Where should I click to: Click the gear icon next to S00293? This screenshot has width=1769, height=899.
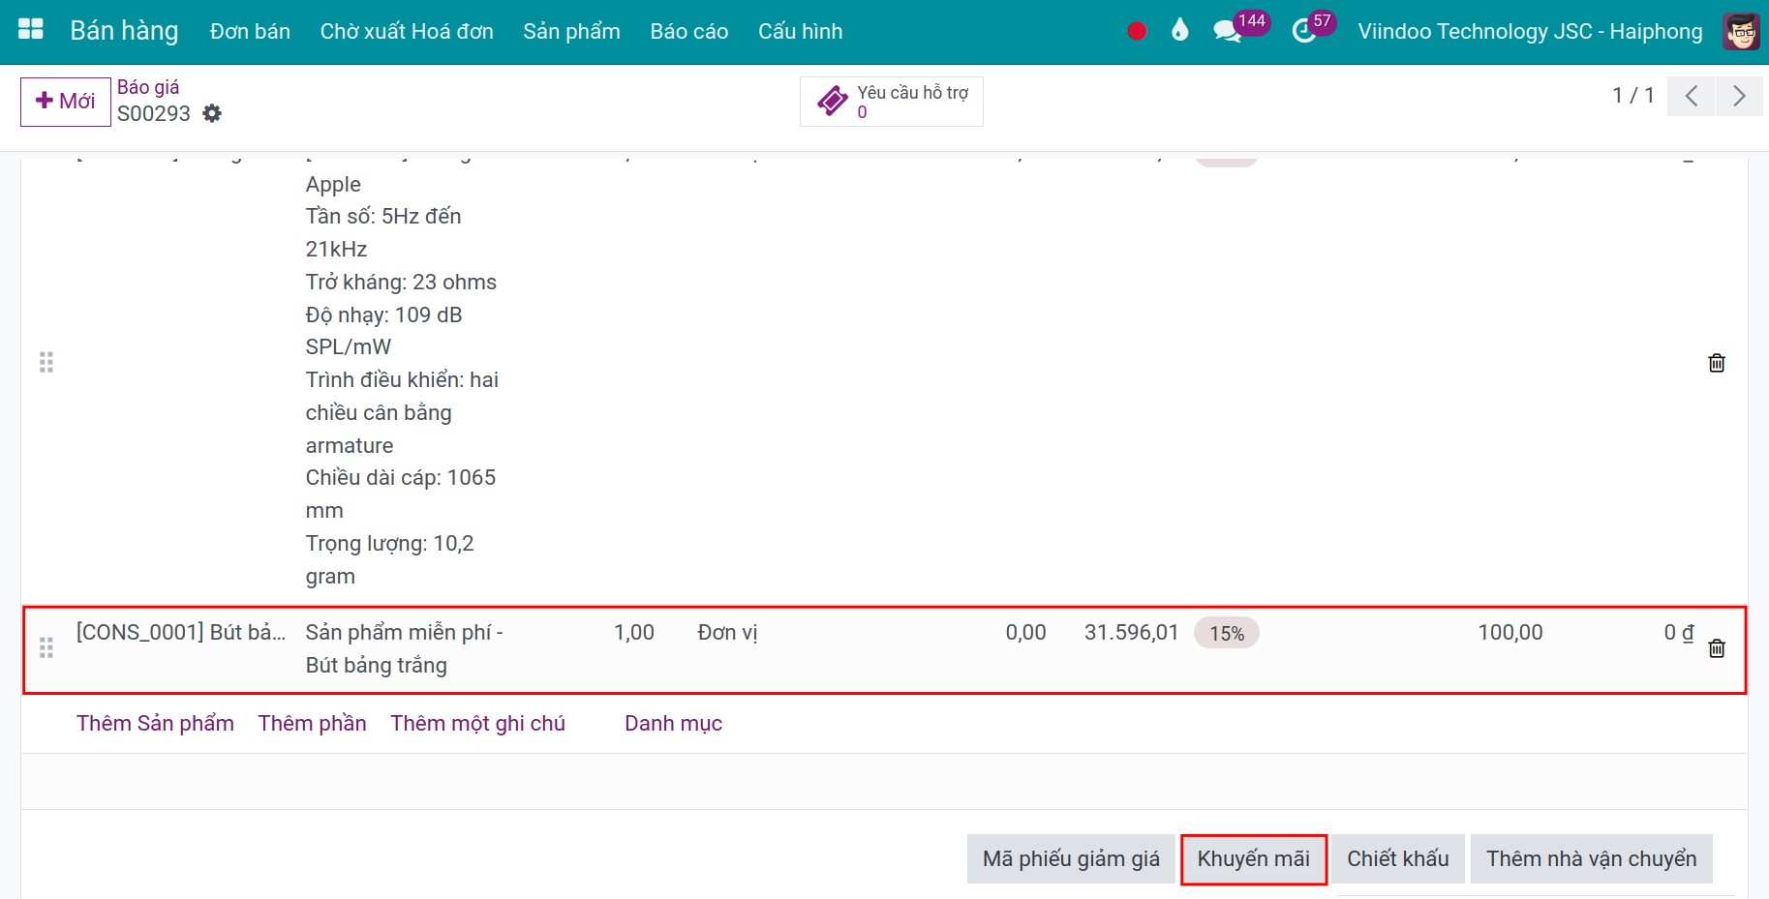[212, 114]
